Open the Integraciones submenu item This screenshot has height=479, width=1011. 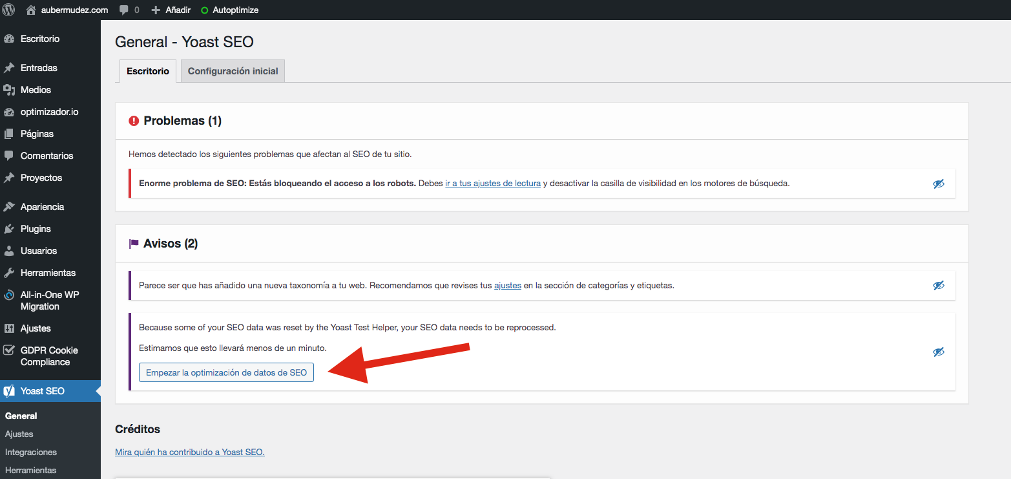[31, 452]
